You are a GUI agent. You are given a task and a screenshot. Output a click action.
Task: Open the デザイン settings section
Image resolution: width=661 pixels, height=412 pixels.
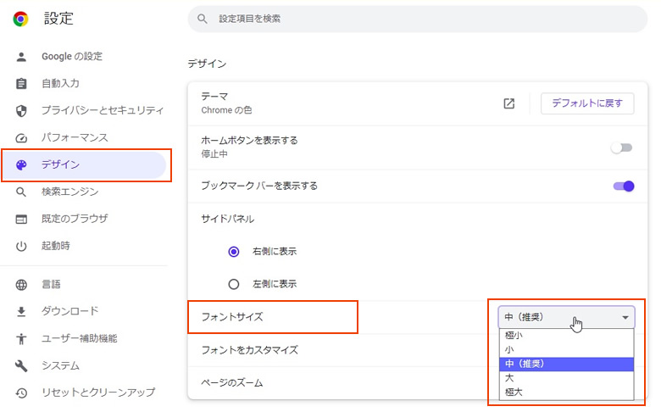[61, 165]
